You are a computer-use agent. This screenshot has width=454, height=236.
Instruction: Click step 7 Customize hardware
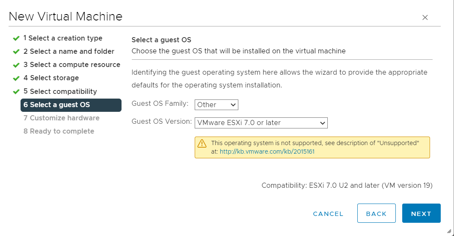coord(61,118)
